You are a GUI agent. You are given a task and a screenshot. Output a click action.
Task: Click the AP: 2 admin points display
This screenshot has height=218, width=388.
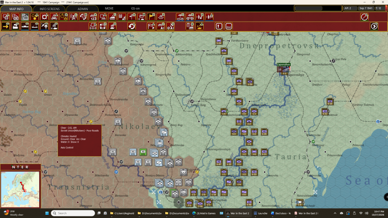[350, 8]
